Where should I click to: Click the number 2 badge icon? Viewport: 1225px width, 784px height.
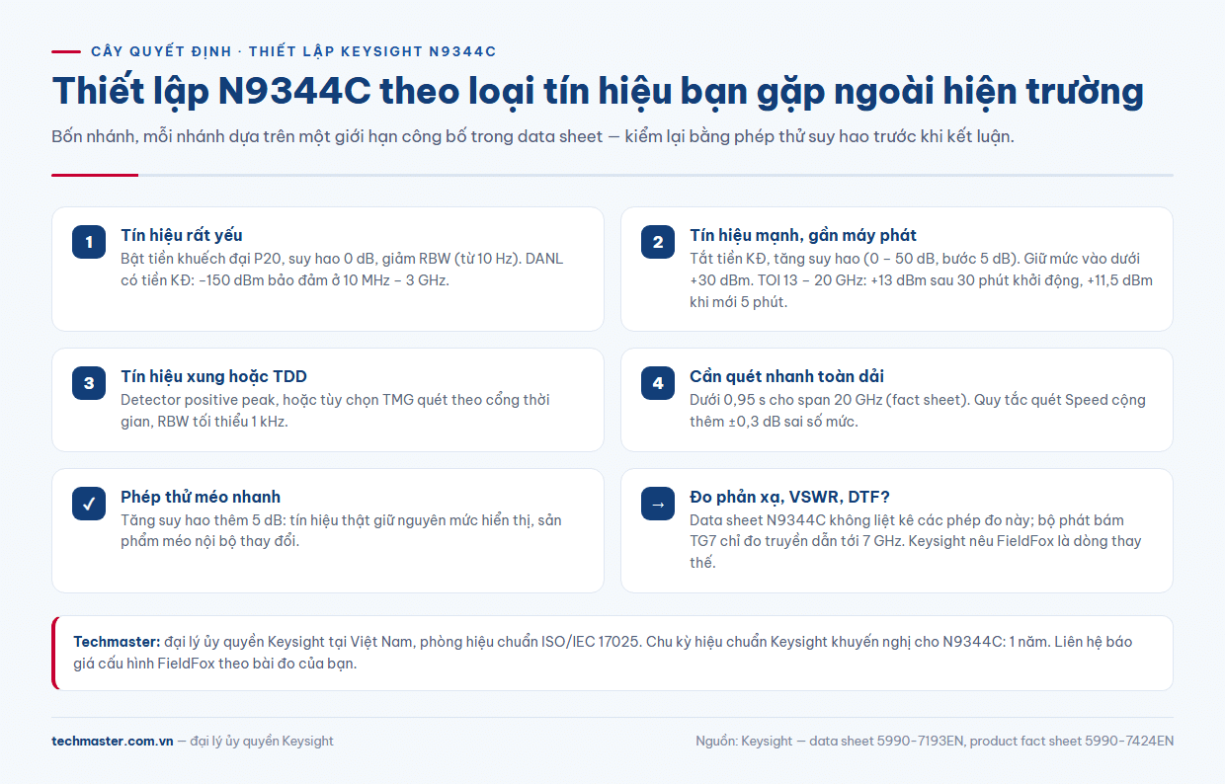tap(658, 242)
